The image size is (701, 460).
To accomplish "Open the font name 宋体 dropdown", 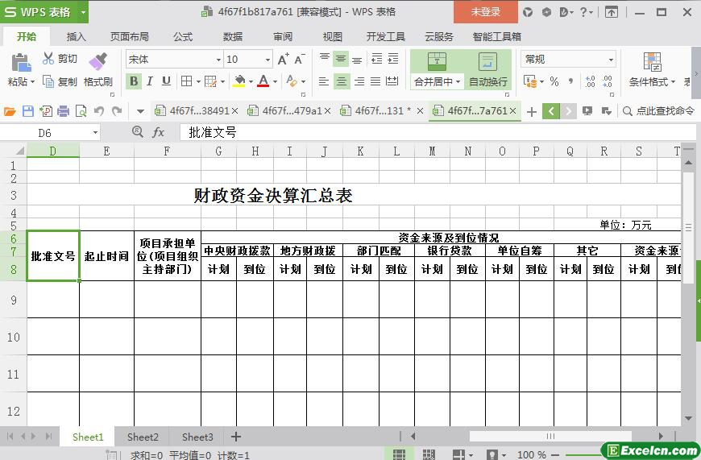I will [x=218, y=60].
